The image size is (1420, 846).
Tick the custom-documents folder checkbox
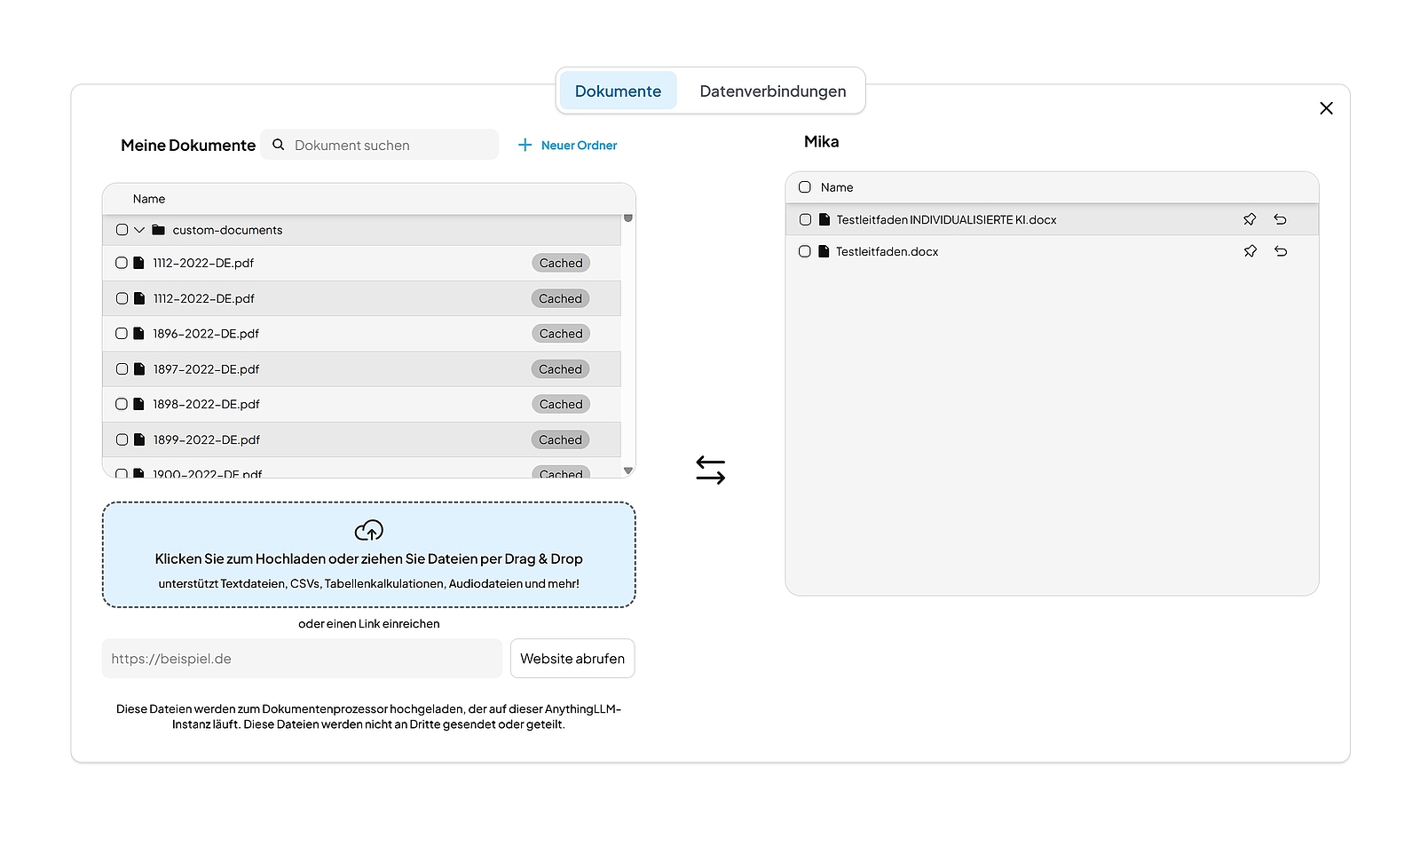pyautogui.click(x=122, y=230)
